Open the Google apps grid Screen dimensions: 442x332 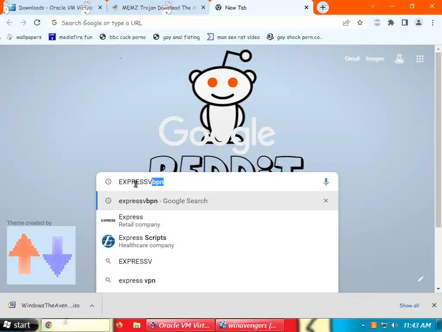coord(420,59)
